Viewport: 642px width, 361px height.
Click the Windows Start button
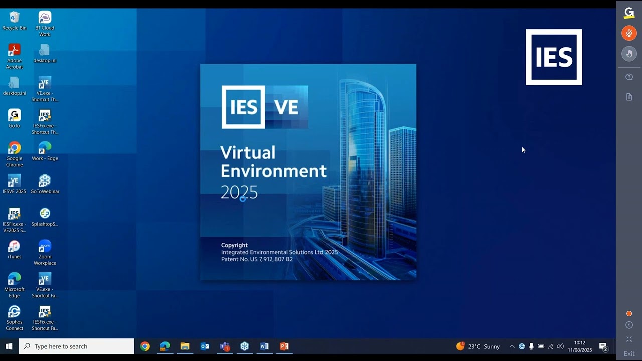pyautogui.click(x=9, y=346)
